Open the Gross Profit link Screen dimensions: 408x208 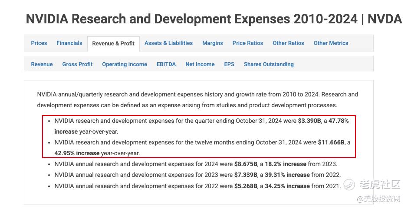point(77,64)
